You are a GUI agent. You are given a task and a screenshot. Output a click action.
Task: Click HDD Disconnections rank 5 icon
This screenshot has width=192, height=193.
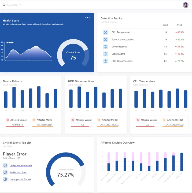pyautogui.click(x=105, y=61)
